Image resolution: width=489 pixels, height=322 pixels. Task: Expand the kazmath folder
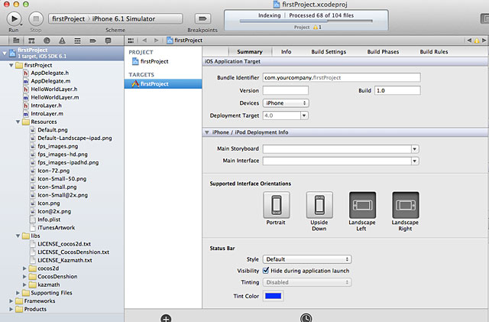pyautogui.click(x=24, y=285)
